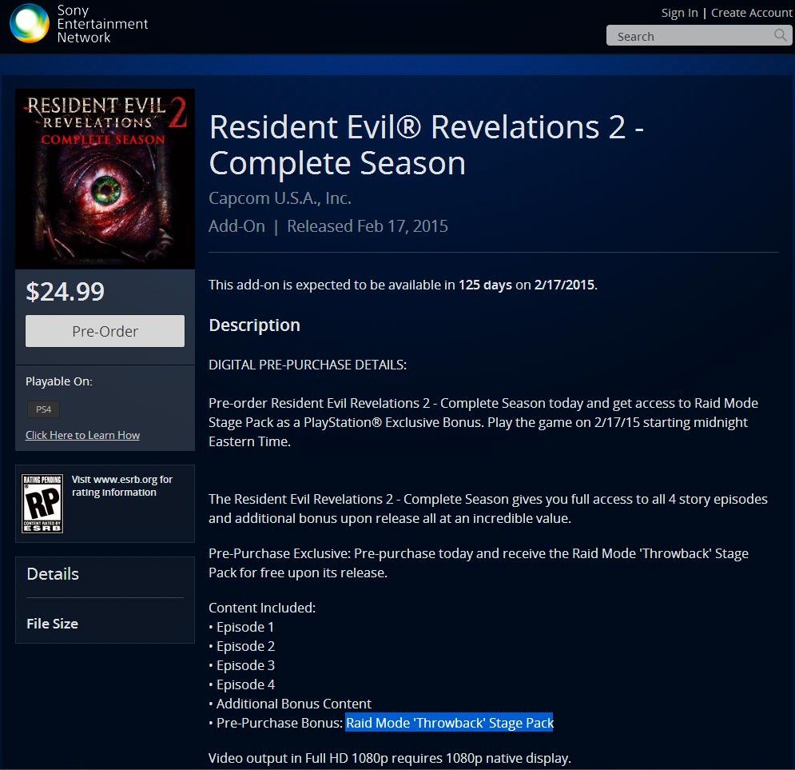Click the Sign In link
Screen dimensions: 795x770
tap(679, 13)
